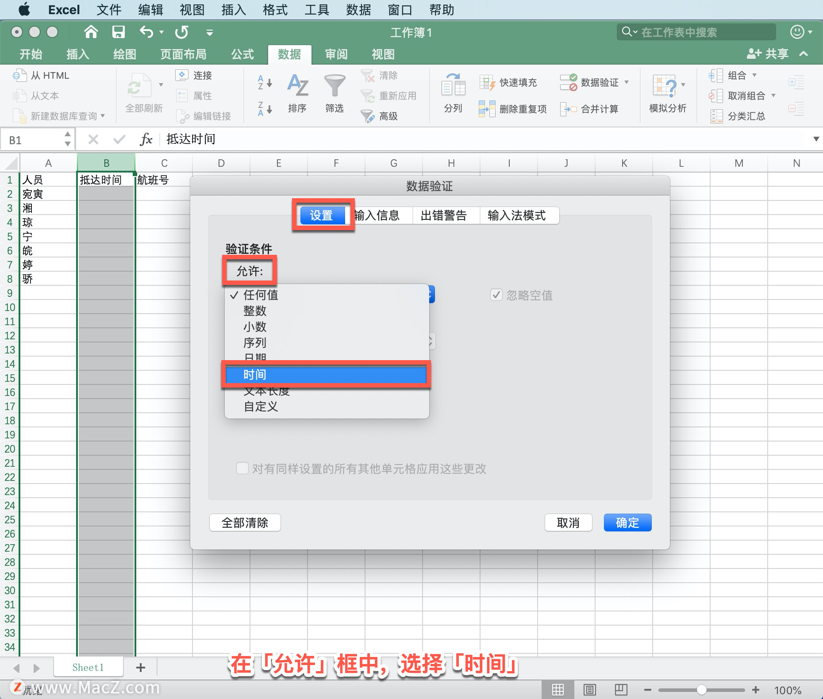The image size is (823, 699).
Task: Switch to Page Layout view icon
Action: click(x=589, y=689)
